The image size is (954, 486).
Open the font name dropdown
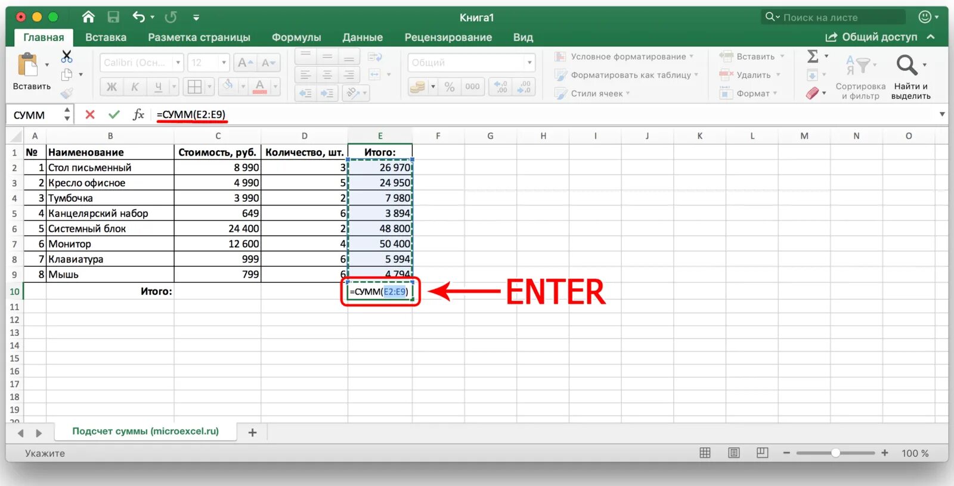click(x=178, y=63)
